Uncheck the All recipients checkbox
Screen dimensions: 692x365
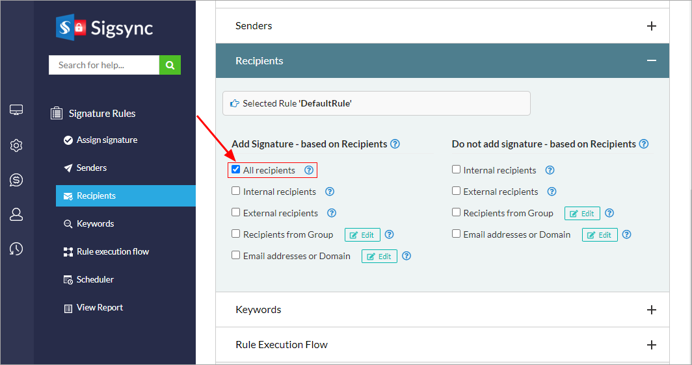coord(236,170)
